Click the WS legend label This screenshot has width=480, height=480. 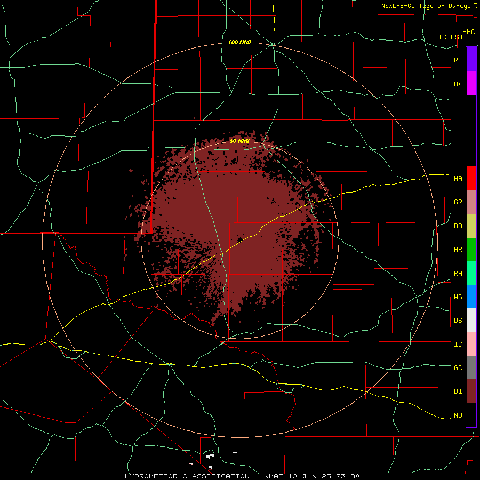click(458, 297)
